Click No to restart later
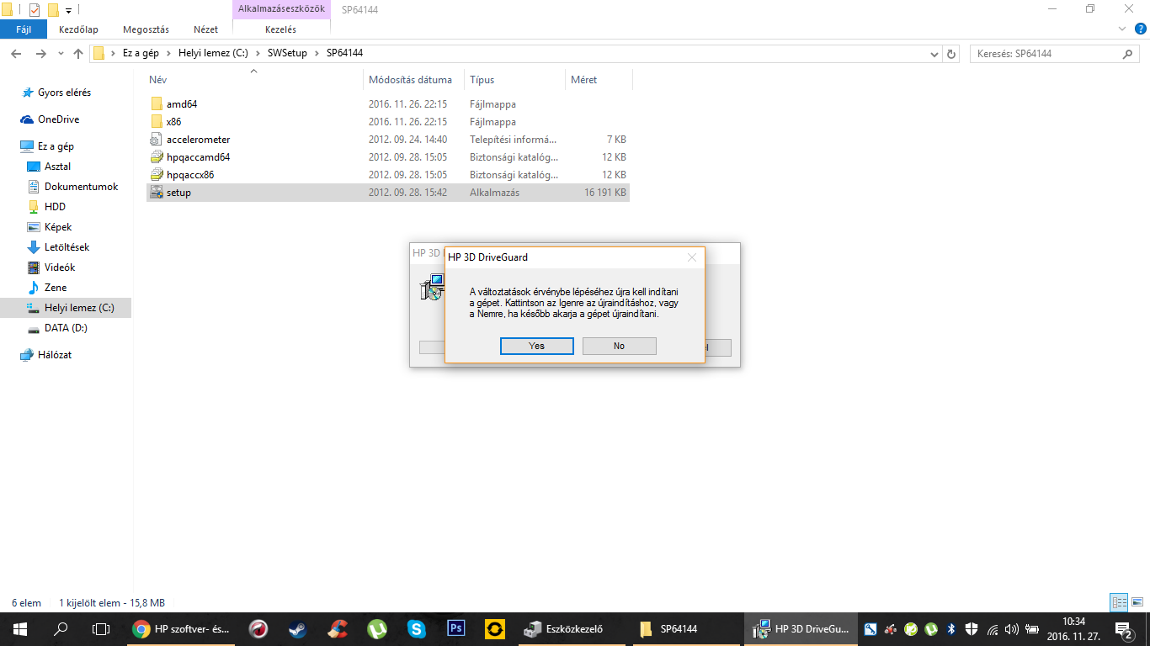1150x646 pixels. (619, 346)
